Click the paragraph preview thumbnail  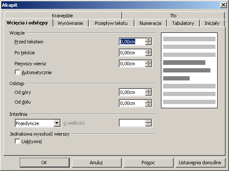click(189, 70)
